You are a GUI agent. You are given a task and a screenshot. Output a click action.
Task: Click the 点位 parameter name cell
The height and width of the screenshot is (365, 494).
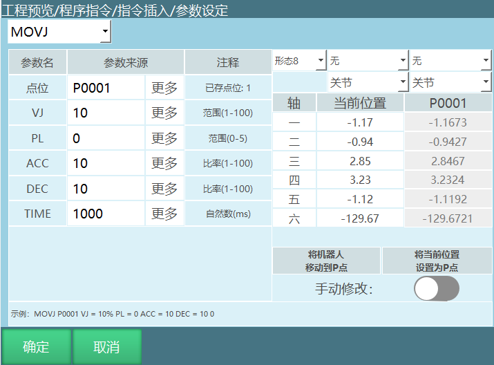(37, 88)
